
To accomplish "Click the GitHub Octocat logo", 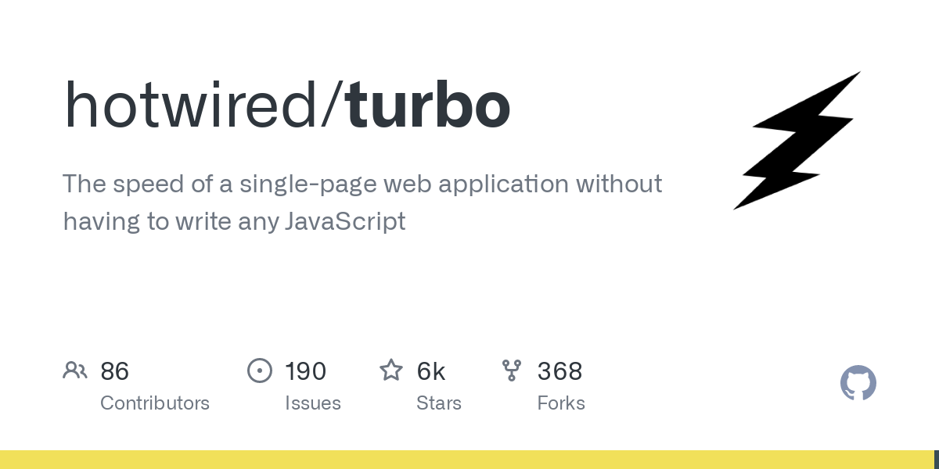I will (858, 383).
